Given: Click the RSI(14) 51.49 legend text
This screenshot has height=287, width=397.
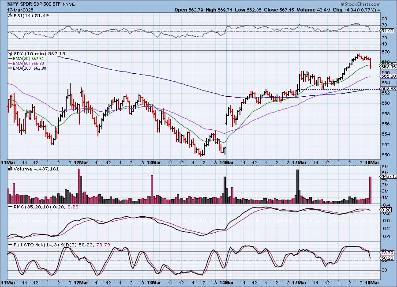Looking at the screenshot, I should coord(31,15).
